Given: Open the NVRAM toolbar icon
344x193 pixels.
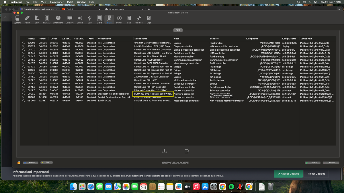Looking at the screenshot, I should point(46,19).
